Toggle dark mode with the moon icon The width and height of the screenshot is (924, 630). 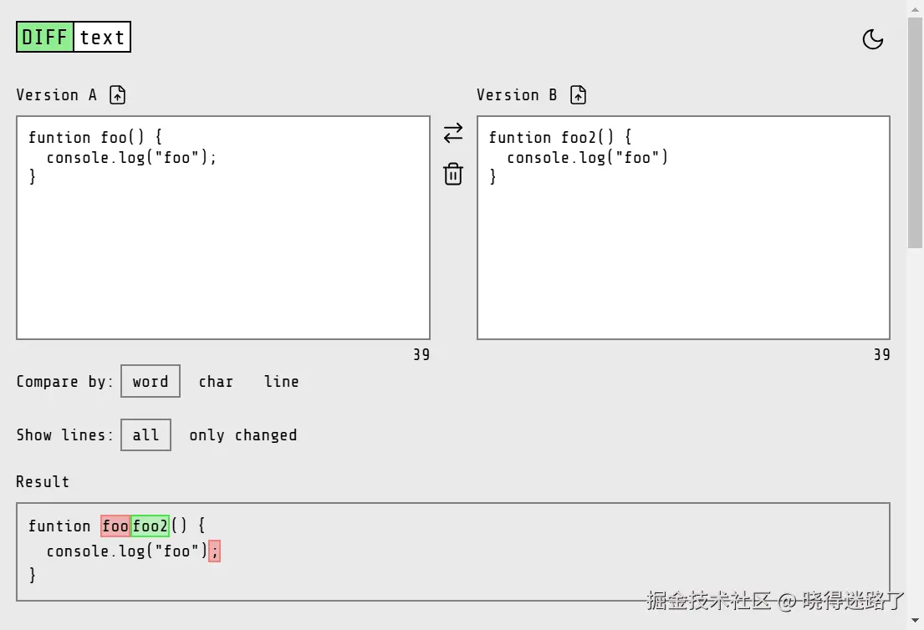(x=873, y=39)
